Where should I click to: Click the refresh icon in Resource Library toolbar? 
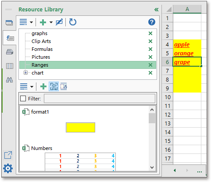[72, 22]
